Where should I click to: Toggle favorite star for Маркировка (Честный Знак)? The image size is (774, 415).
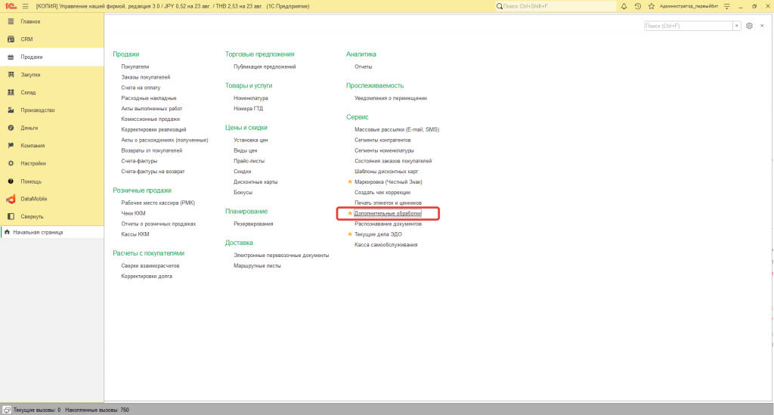click(350, 181)
